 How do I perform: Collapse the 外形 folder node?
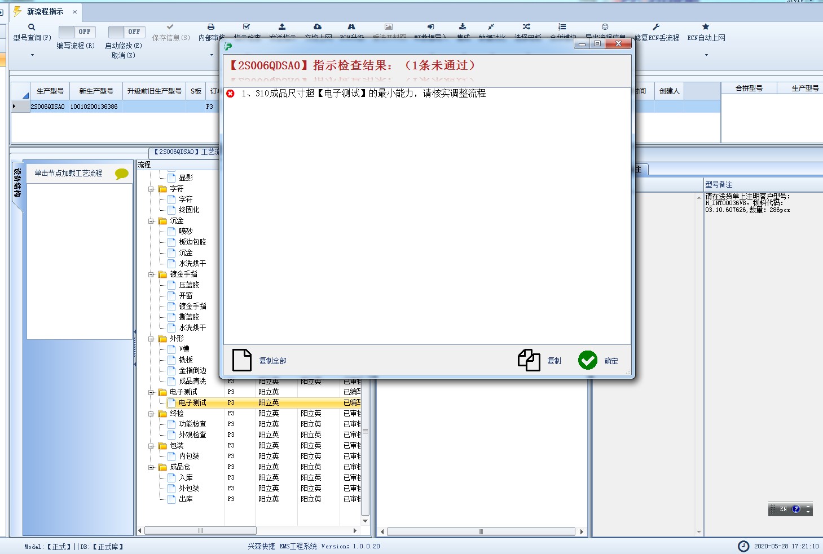point(152,339)
